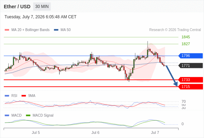Viewport: 204px width, 138px height.
Task: Click the red 9MA legend swatch
Action: tap(24, 96)
